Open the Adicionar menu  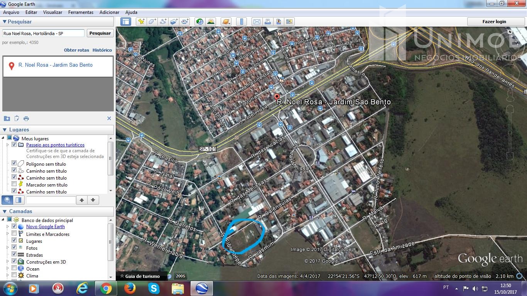pyautogui.click(x=109, y=12)
